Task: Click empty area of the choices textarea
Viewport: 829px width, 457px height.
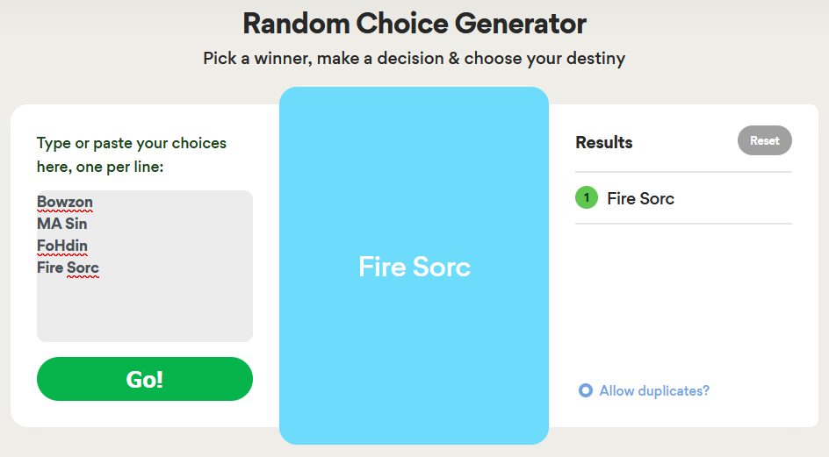Action: (x=144, y=311)
